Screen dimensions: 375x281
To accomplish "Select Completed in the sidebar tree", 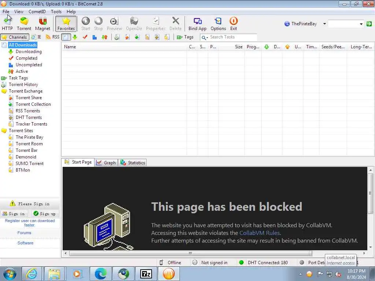I will (x=26, y=58).
